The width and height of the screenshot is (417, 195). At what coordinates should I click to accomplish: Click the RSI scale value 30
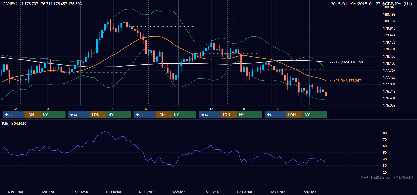click(385, 166)
